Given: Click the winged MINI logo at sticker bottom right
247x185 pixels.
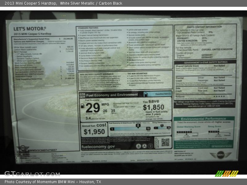Looking at the screenshot, I should [220, 155].
